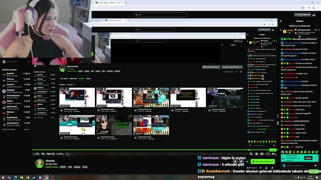This screenshot has width=321, height=180.
Task: Open Mithrain channel in sidebar
Action: (16, 113)
